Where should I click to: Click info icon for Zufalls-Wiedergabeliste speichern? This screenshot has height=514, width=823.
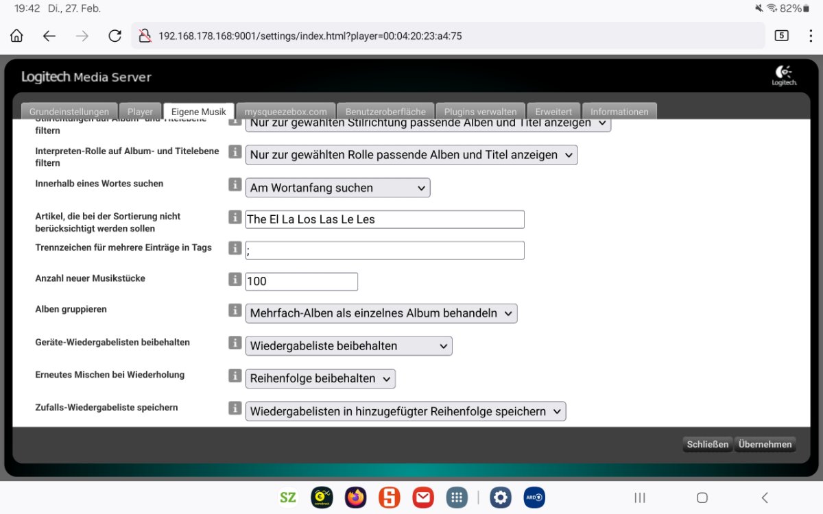(235, 408)
